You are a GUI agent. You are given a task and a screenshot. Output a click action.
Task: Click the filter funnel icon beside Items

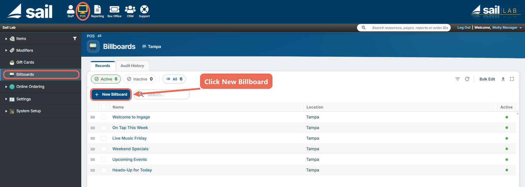pos(75,39)
